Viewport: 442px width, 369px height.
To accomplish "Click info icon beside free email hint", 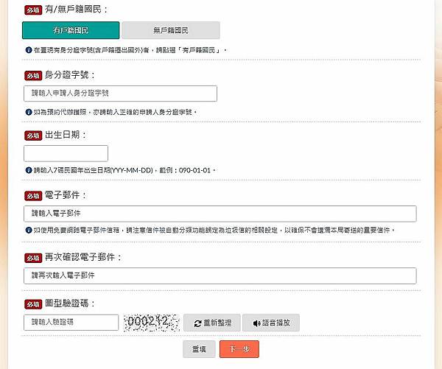I will 28,230.
